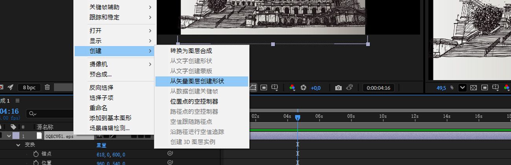Screen dimensions: 511x165
Task: Open the magnification ratio dropdown arrow
Action: 462,88
